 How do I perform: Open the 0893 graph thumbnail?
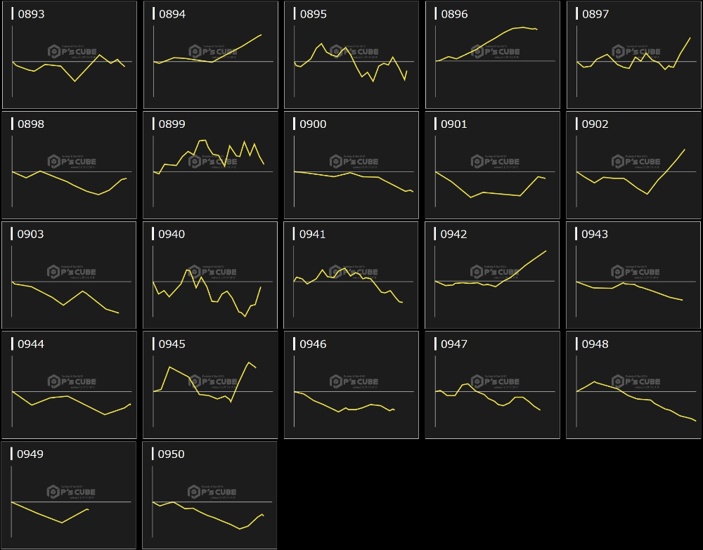pyautogui.click(x=69, y=55)
